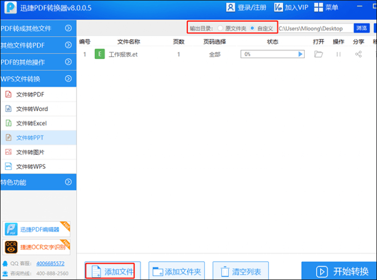Click 添加文件夹 button label
377x280 pixels.
tap(183, 272)
